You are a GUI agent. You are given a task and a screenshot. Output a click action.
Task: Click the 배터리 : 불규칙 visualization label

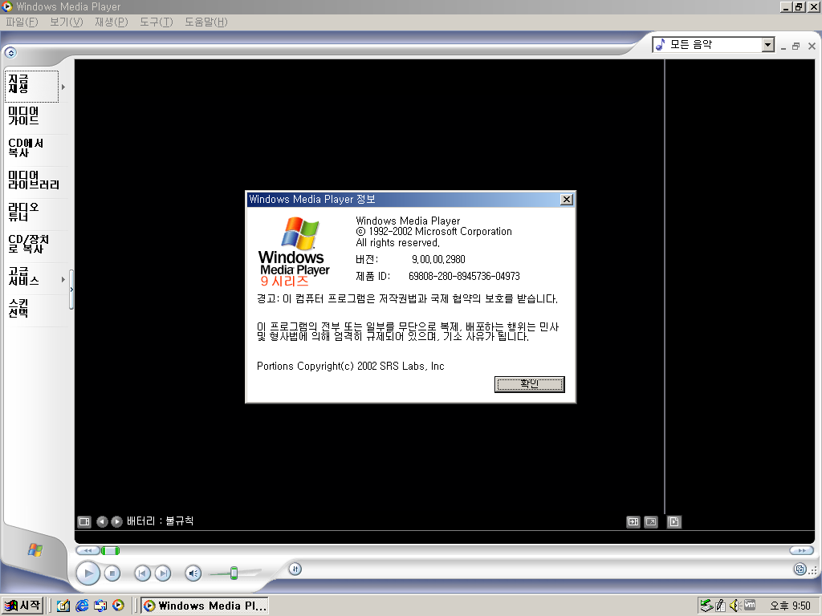click(160, 521)
